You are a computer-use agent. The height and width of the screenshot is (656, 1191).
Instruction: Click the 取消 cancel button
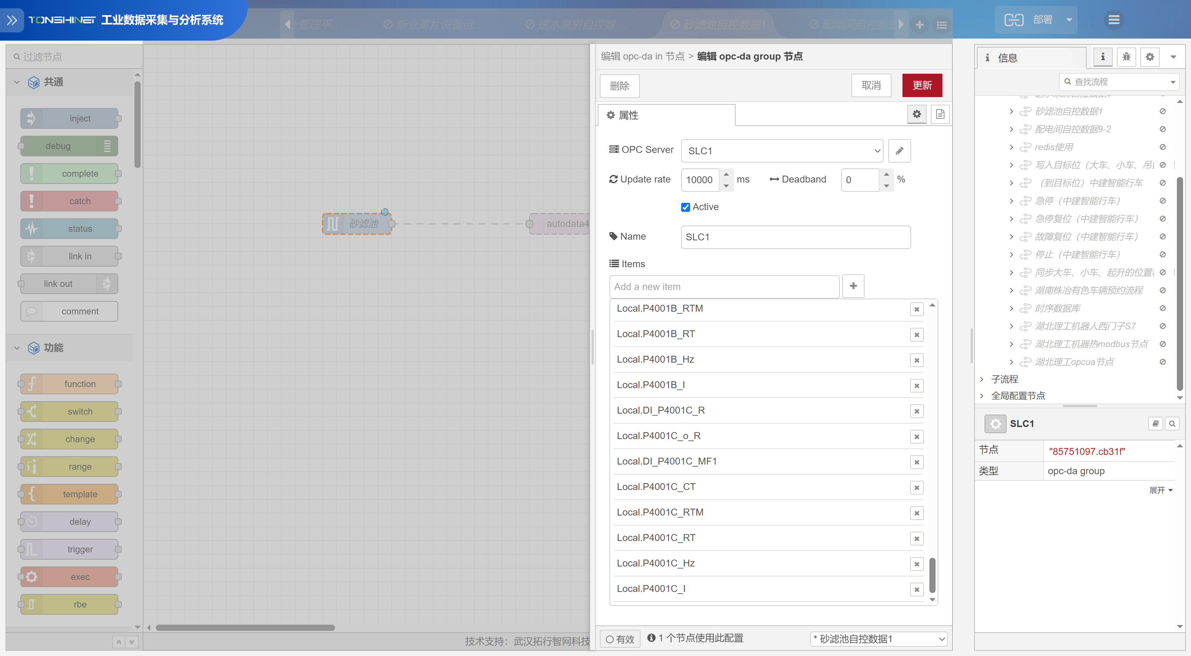[871, 85]
